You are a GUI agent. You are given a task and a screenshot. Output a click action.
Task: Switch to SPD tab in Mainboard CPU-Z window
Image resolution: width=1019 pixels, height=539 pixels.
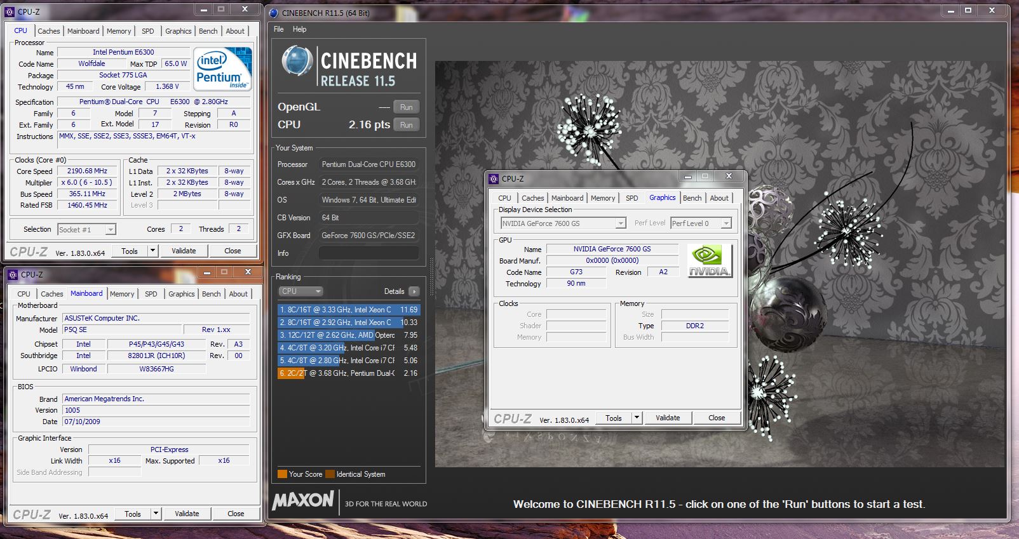[151, 294]
